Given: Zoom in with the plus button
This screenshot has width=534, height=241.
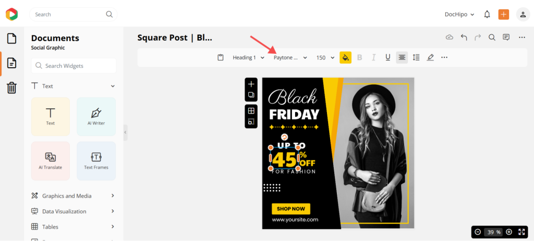Looking at the screenshot, I should tap(509, 232).
